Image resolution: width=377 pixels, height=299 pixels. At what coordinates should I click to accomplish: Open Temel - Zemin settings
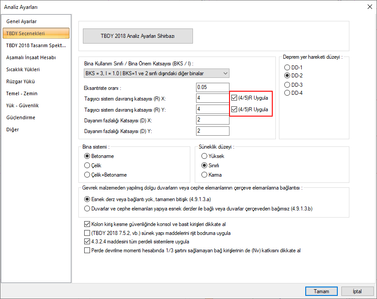pos(22,93)
